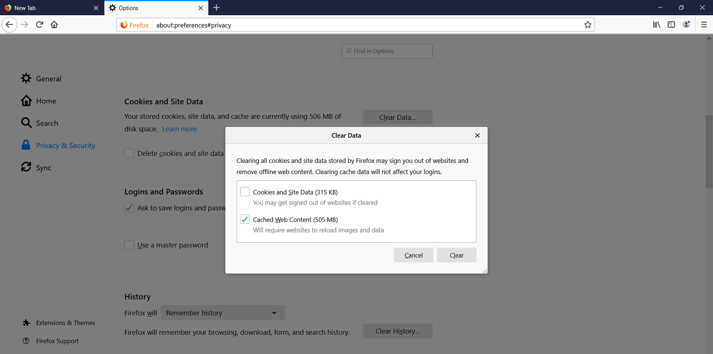Open the hamburger application menu
The height and width of the screenshot is (354, 713).
pyautogui.click(x=704, y=25)
